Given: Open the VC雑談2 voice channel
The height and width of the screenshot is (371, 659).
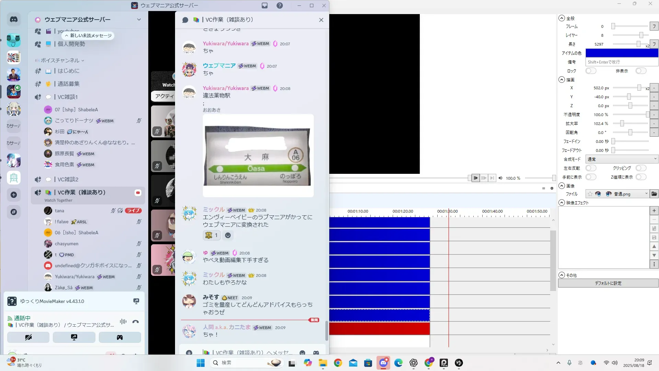Looking at the screenshot, I should tap(68, 179).
